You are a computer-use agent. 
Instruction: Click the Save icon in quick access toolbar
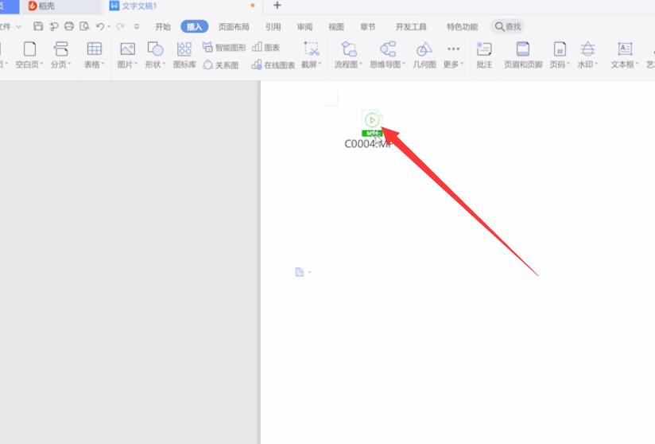click(x=38, y=26)
